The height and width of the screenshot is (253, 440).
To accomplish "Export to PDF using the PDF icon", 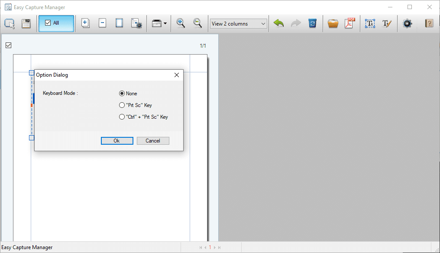I will pos(350,23).
